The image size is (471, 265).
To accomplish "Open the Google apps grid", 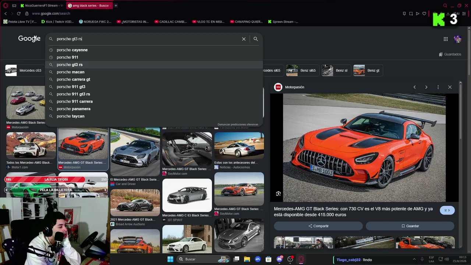I will 446,39.
